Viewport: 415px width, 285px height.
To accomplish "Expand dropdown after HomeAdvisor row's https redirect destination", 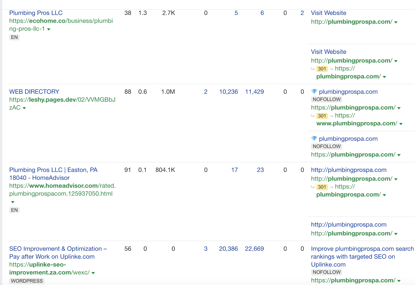I will [384, 195].
